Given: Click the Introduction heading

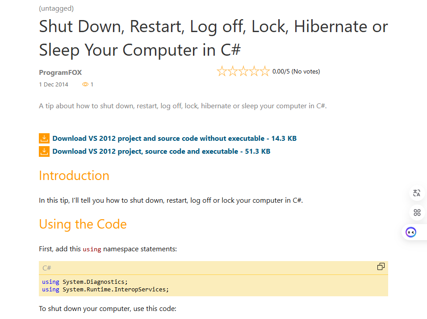Looking at the screenshot, I should coord(74,176).
